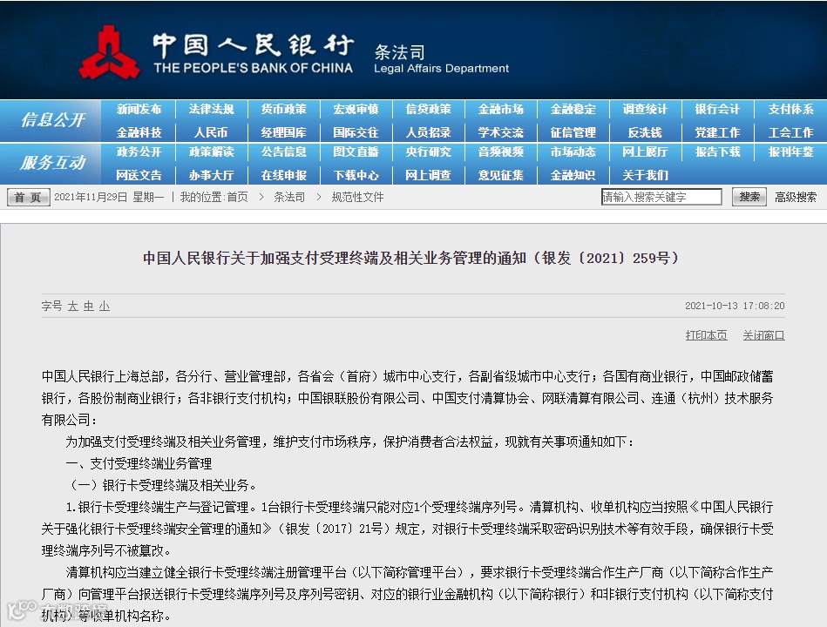Go to 货币政策 section
Viewport: 827px width, 627px height.
pos(283,109)
